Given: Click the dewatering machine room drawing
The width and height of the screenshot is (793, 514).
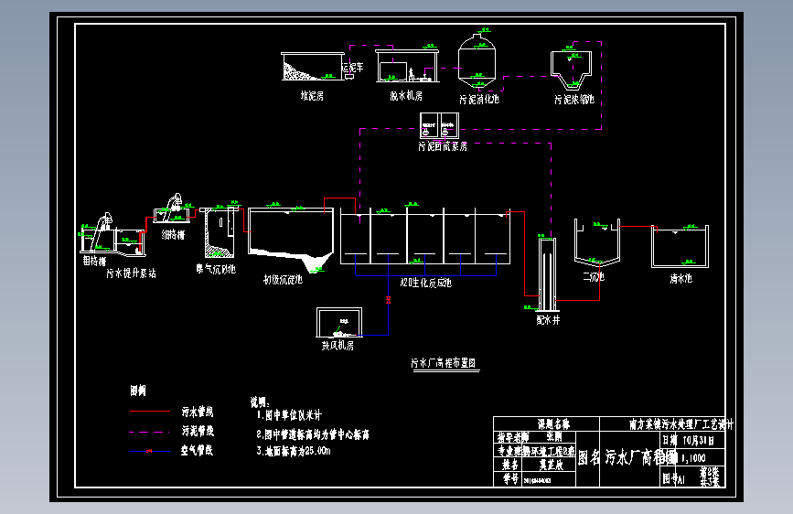Looking at the screenshot, I should 407,65.
